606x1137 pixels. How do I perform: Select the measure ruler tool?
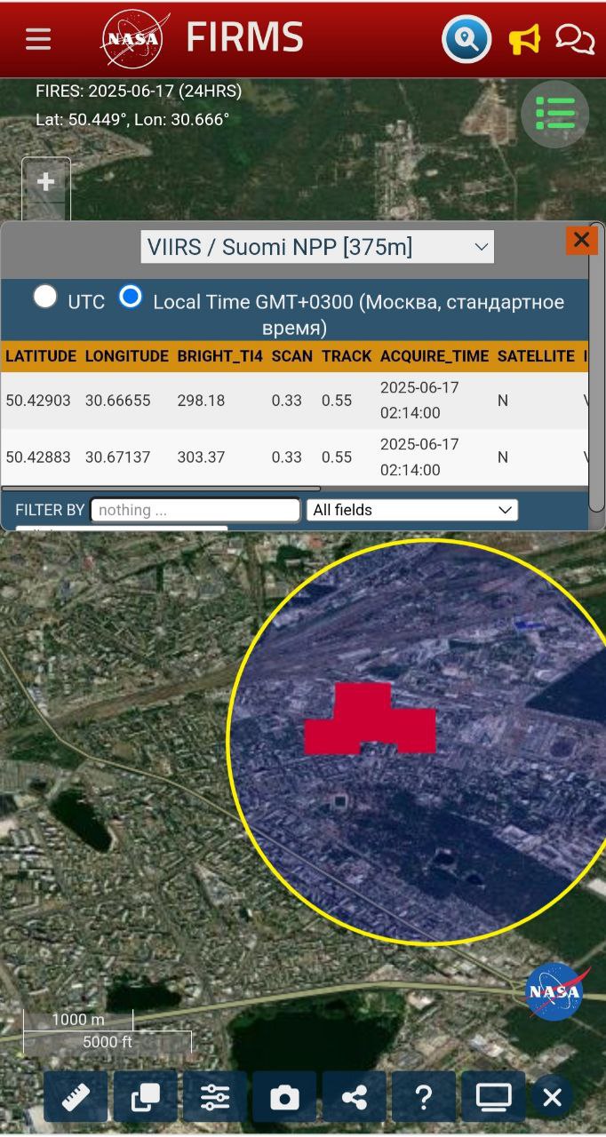(75, 1097)
